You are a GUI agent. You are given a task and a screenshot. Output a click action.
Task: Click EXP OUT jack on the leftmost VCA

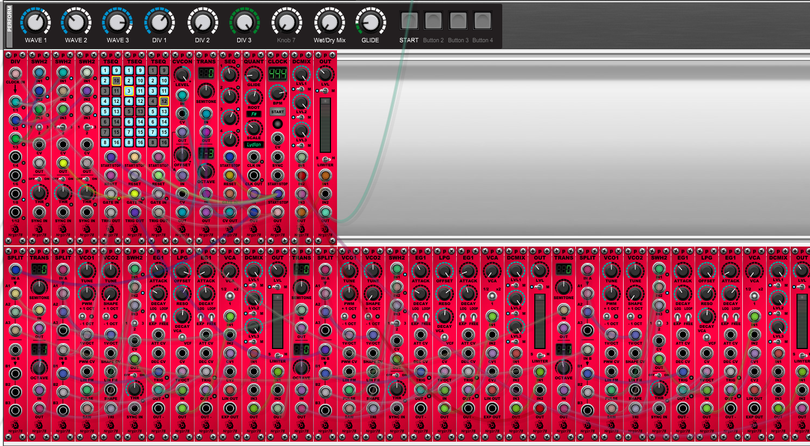[230, 408]
